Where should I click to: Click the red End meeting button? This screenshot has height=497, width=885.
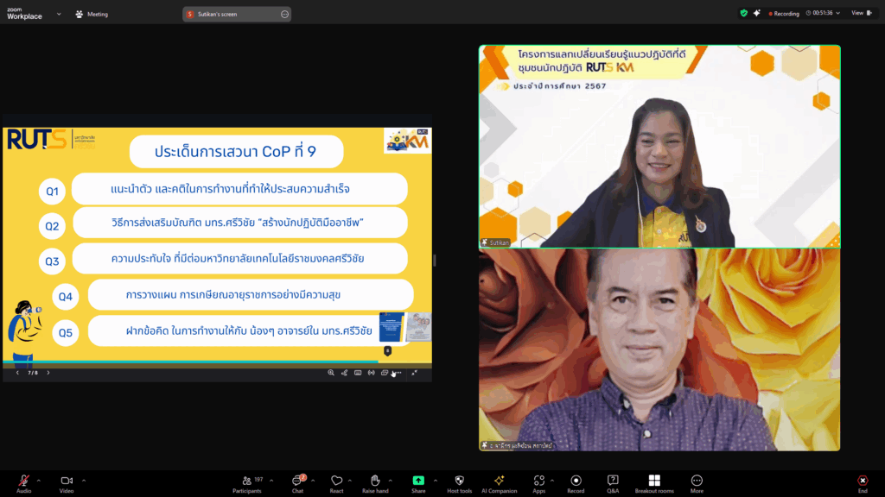[863, 483]
